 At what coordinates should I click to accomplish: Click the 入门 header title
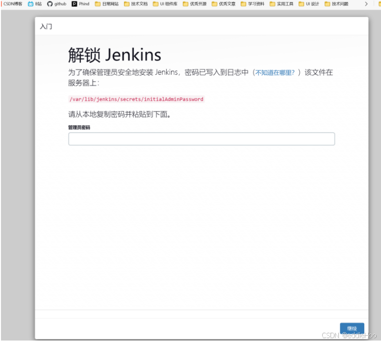click(x=46, y=26)
